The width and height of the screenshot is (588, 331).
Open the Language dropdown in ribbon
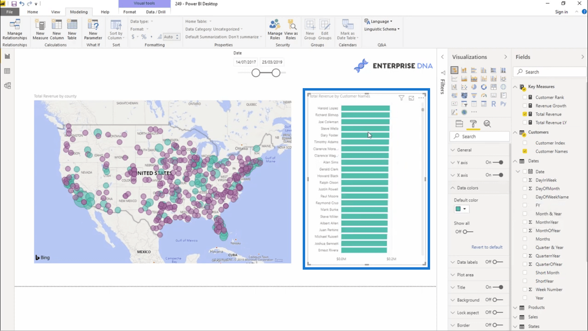pyautogui.click(x=379, y=21)
